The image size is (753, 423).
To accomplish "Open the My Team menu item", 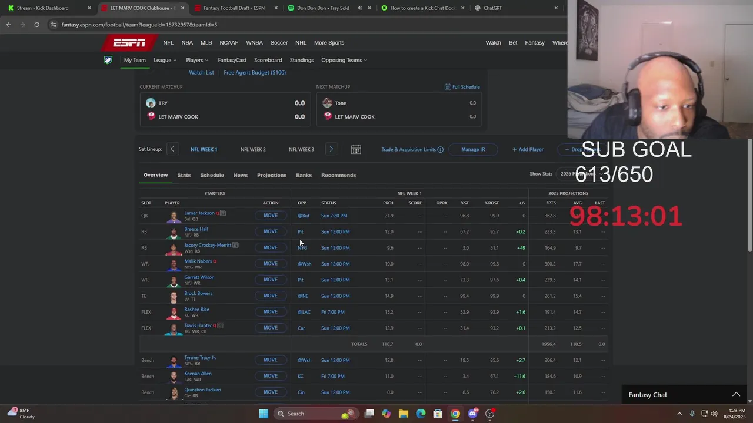I will tap(135, 60).
